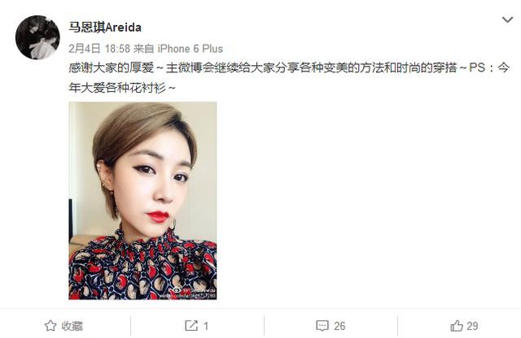
Task: Click the repost share icon
Action: [x=191, y=326]
